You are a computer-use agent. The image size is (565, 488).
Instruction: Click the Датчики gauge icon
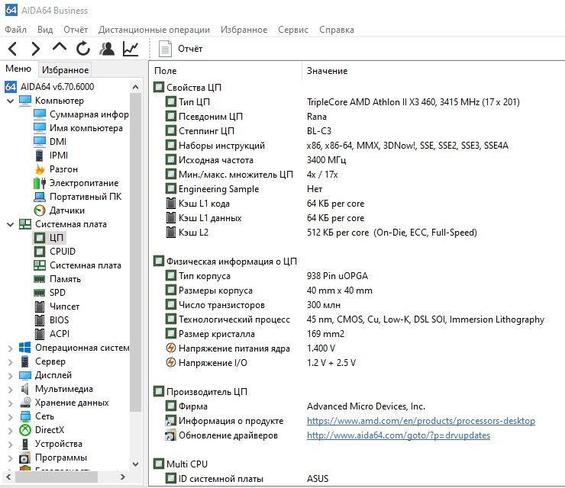[x=39, y=210]
